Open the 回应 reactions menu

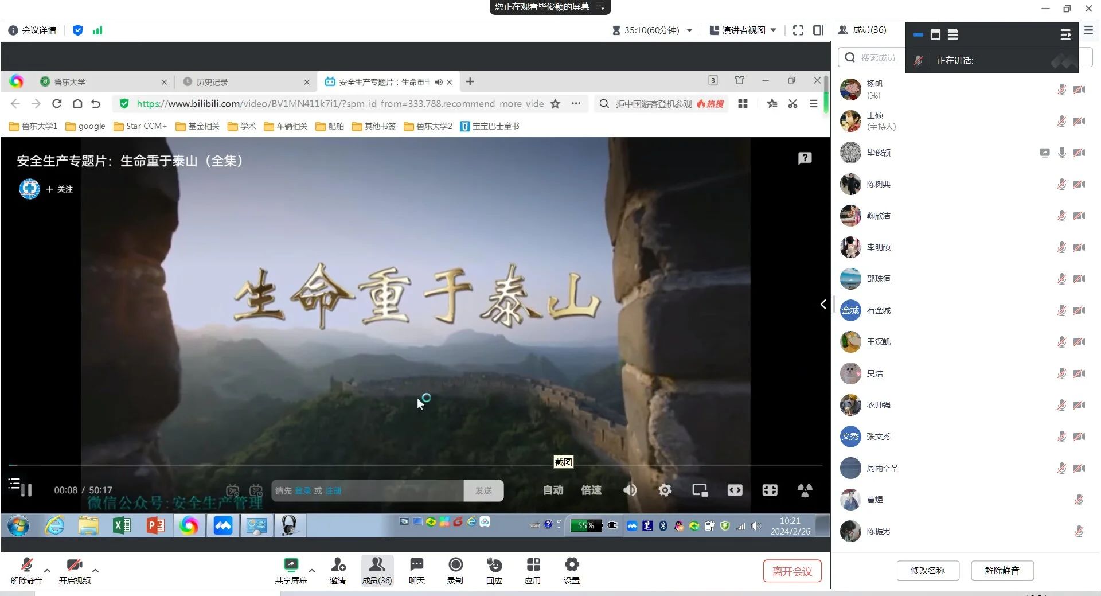[494, 571]
